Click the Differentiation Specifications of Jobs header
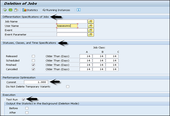The height and width of the screenshot is (116, 170). tap(26, 17)
